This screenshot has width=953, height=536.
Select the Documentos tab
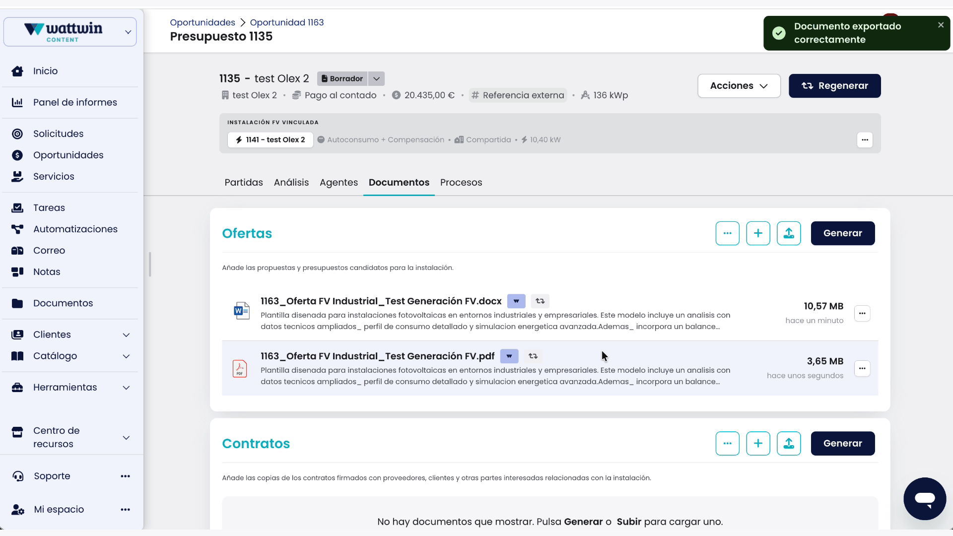(399, 182)
